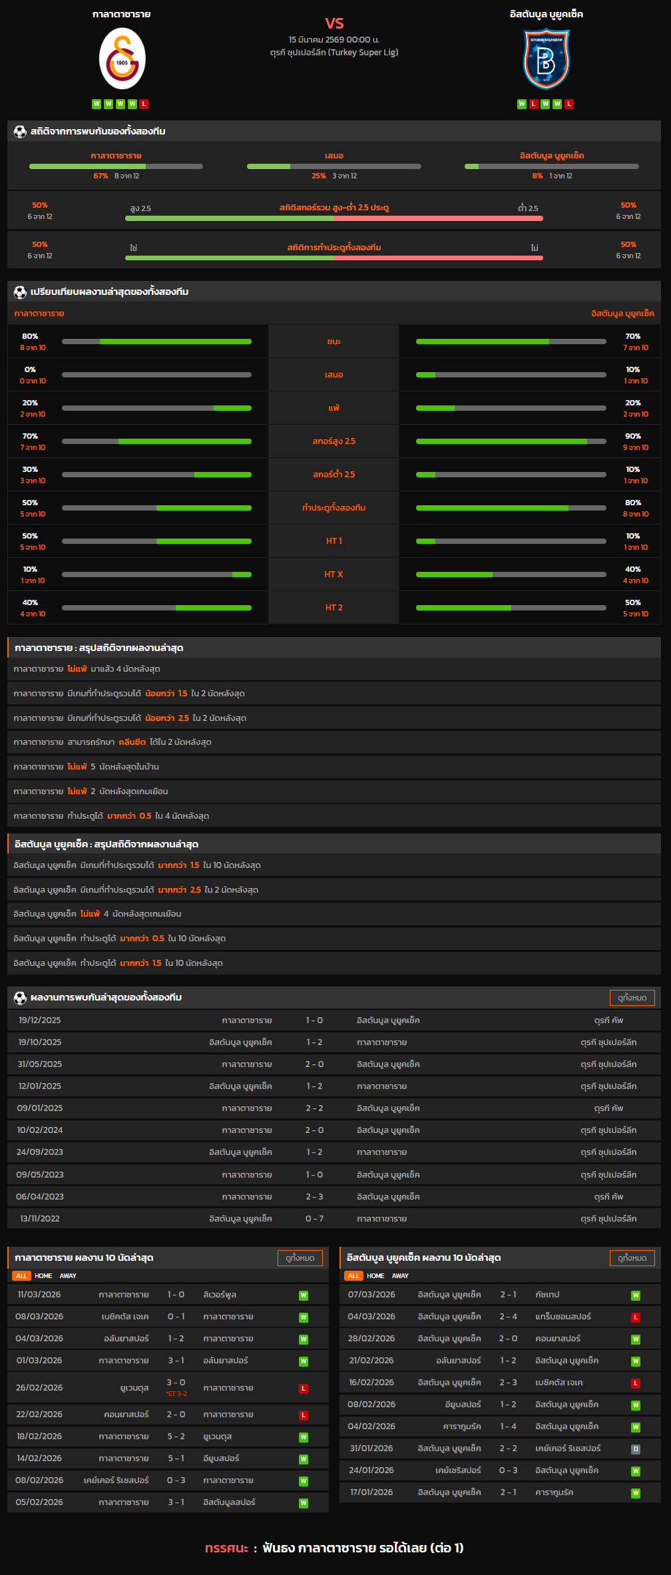Screen dimensions: 671x1575
Task: Click the Galatasaray club logo
Action: [x=122, y=59]
